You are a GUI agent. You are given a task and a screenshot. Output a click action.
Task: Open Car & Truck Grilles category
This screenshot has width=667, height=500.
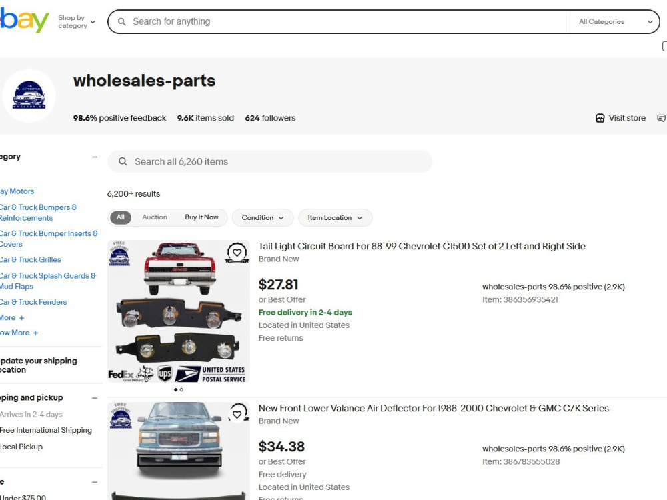30,260
